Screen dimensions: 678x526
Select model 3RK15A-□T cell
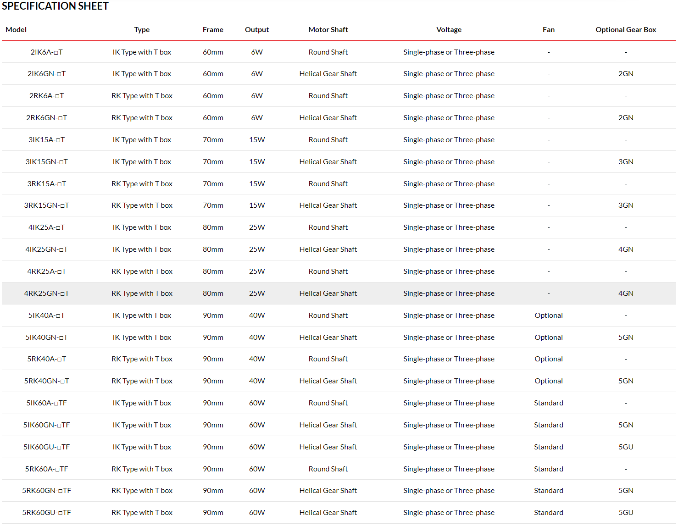click(x=46, y=184)
